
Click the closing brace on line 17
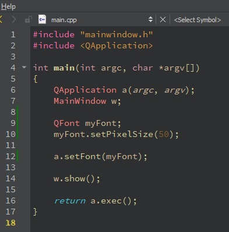(x=35, y=212)
